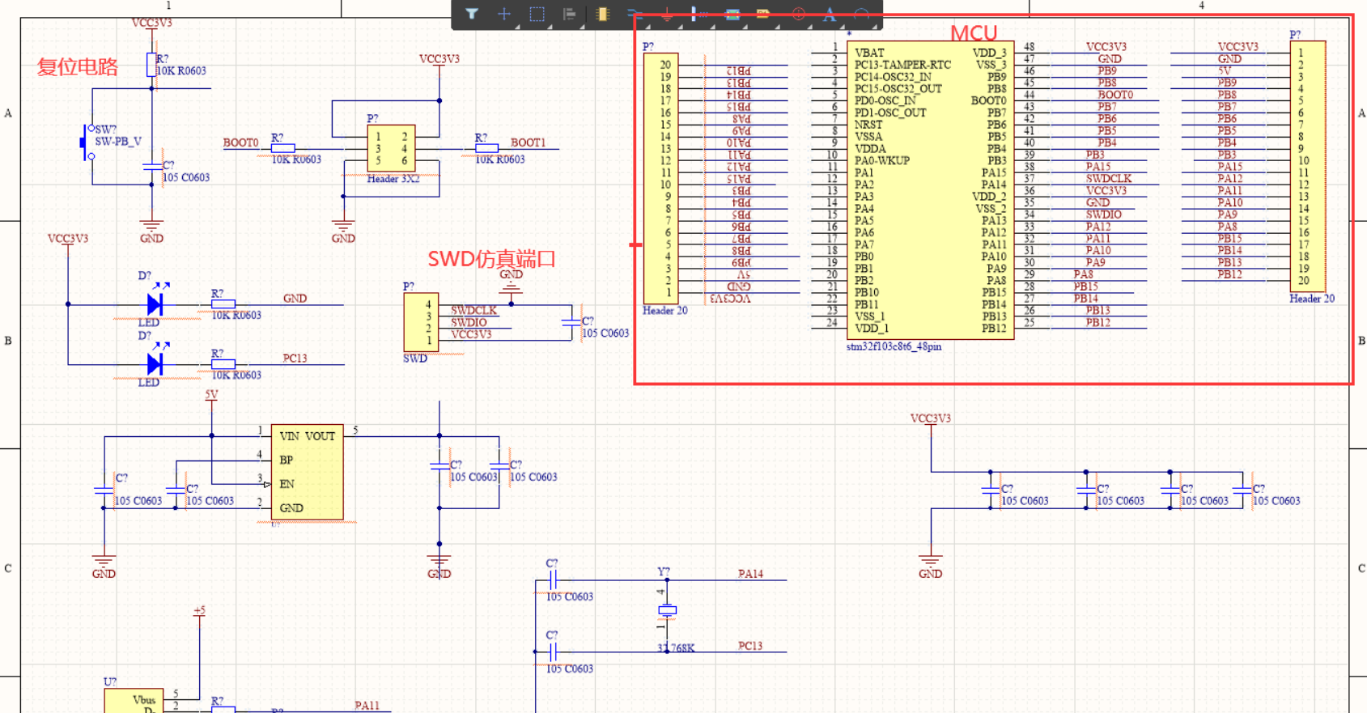Click the Vbus pin of bottom connector
Viewport: 1367px width, 713px height.
click(x=144, y=700)
